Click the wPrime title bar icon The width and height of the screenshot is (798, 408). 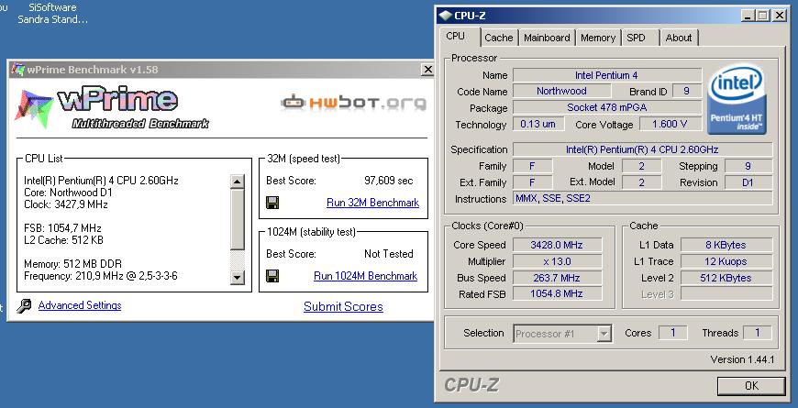[17, 70]
